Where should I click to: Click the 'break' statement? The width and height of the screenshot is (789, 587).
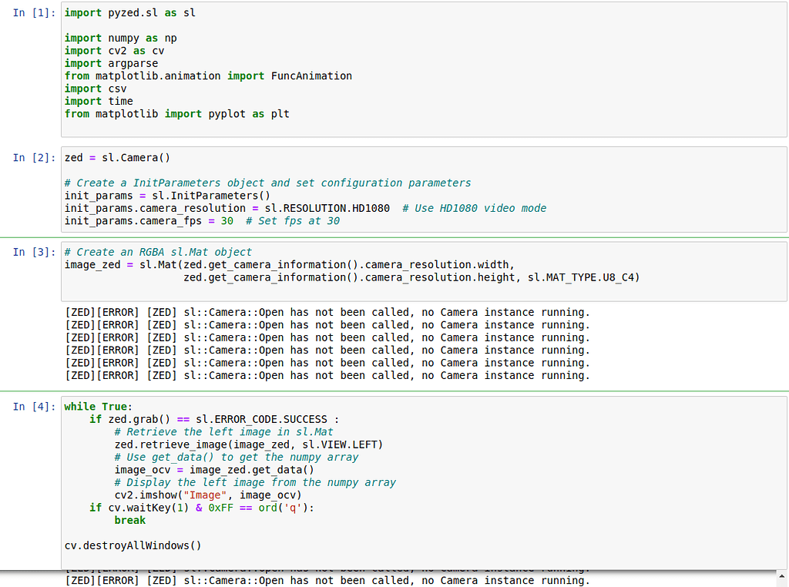pyautogui.click(x=129, y=520)
